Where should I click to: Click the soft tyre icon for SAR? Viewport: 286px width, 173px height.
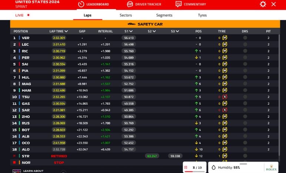225,110
